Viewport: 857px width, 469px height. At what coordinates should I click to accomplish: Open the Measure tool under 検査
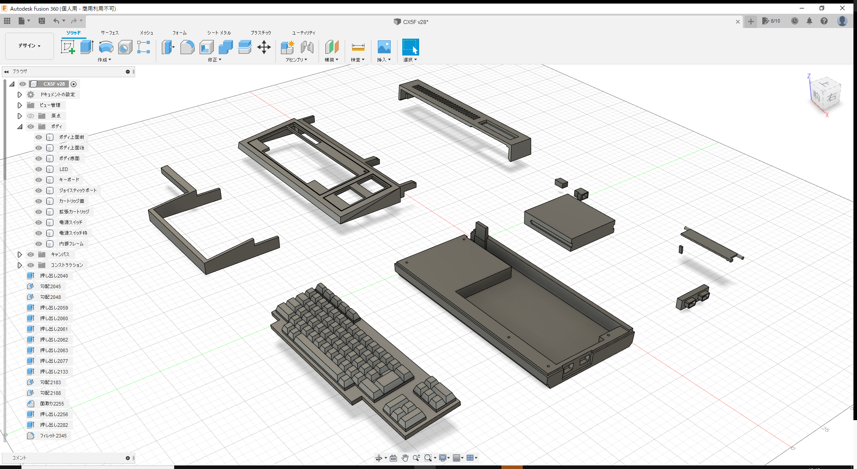click(x=358, y=47)
